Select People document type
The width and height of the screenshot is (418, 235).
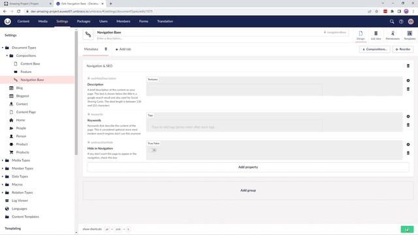(21, 128)
